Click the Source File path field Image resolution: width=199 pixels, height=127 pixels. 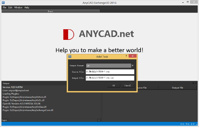tap(110, 72)
